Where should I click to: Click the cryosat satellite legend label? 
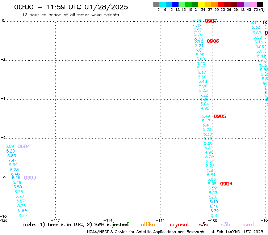pos(180,225)
